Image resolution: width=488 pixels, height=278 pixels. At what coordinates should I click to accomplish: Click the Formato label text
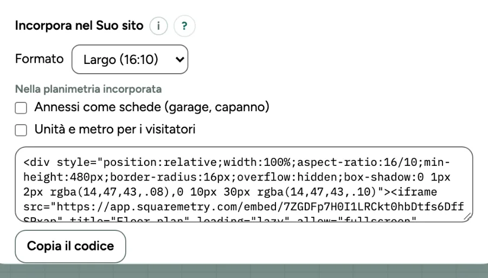39,59
